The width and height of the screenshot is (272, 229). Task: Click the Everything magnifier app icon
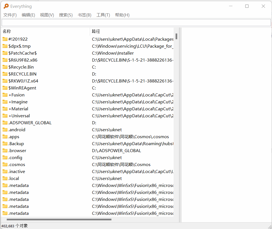coord(6,6)
